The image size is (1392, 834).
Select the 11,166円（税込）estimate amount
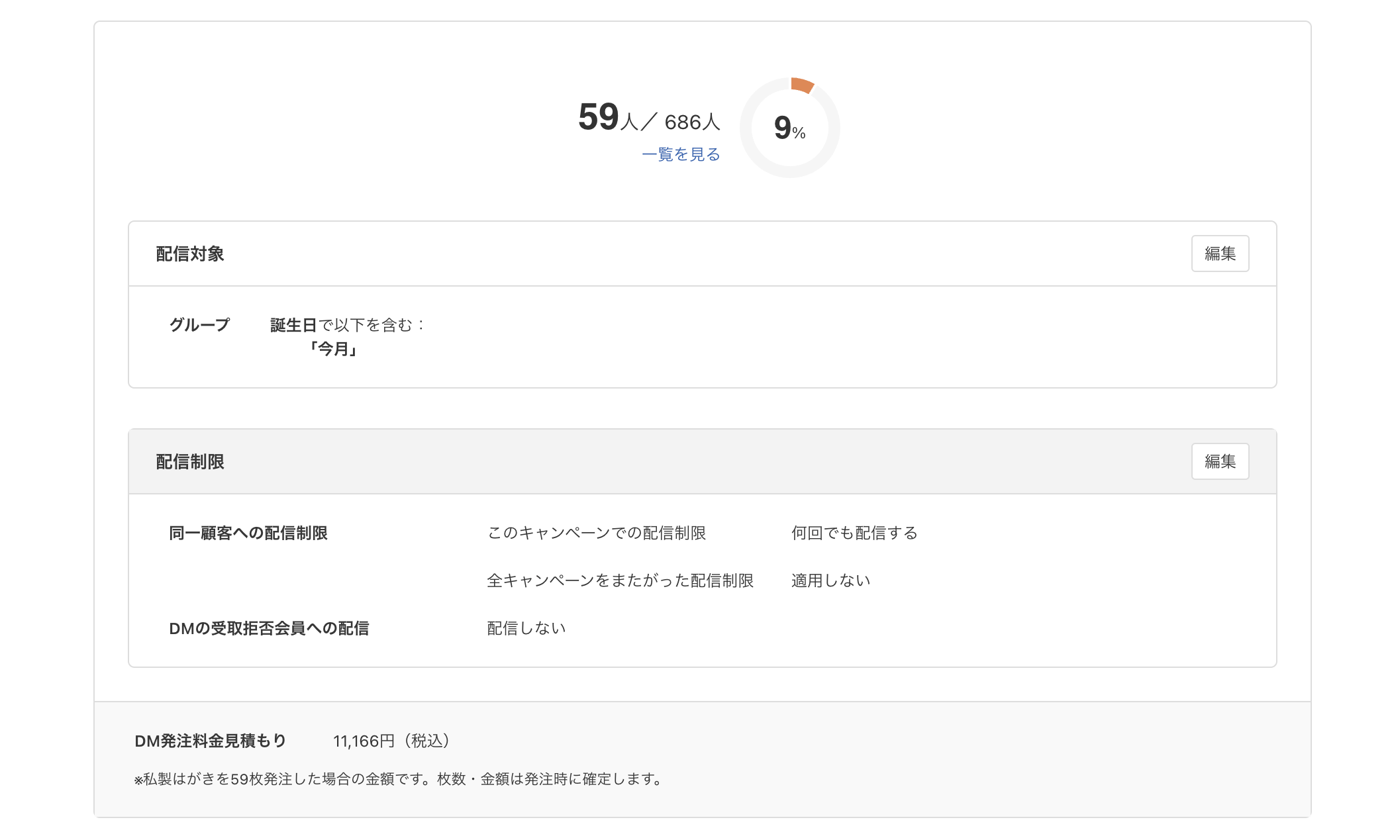coord(392,741)
